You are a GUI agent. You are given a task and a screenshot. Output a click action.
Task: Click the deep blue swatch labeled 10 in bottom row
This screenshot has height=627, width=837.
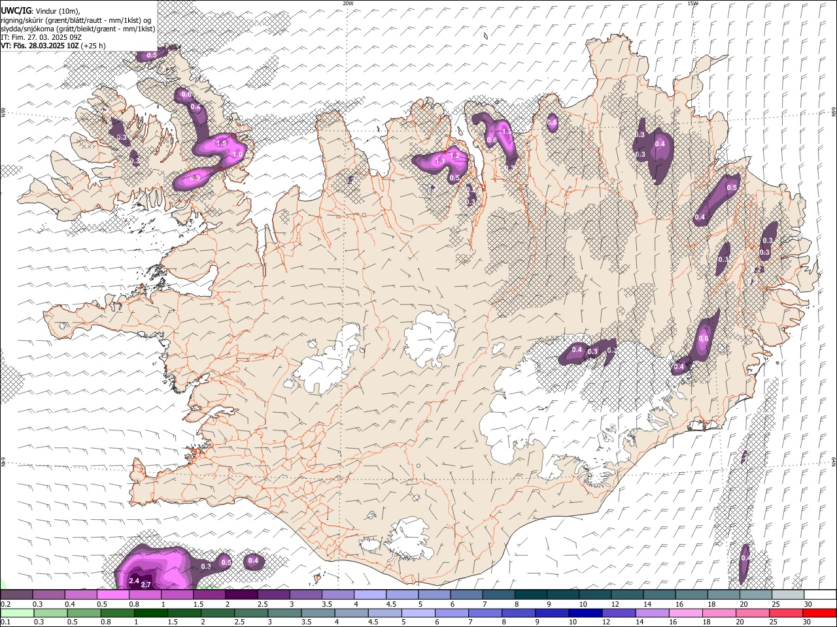(x=585, y=613)
